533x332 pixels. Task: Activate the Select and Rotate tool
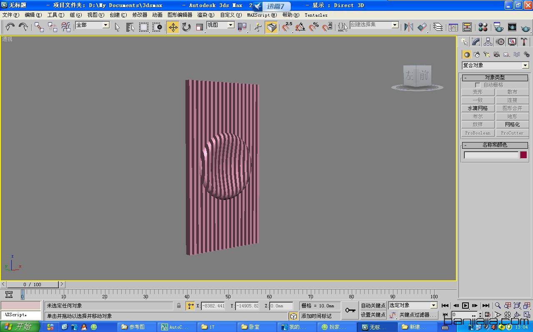186,27
